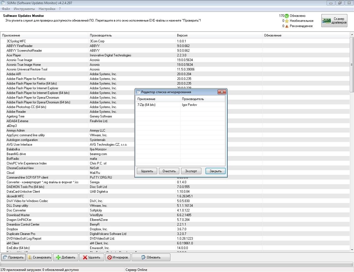354x272 pixels.
Task: Click the yellow star Необязательное icon
Action: [x=287, y=21]
